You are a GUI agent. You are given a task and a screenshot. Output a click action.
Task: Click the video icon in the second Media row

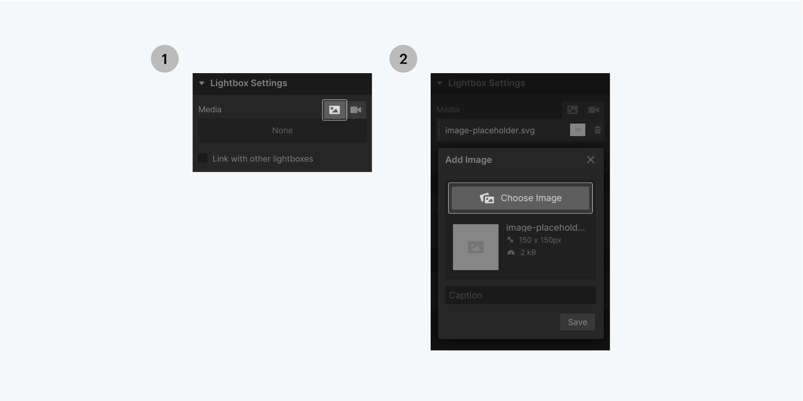594,109
